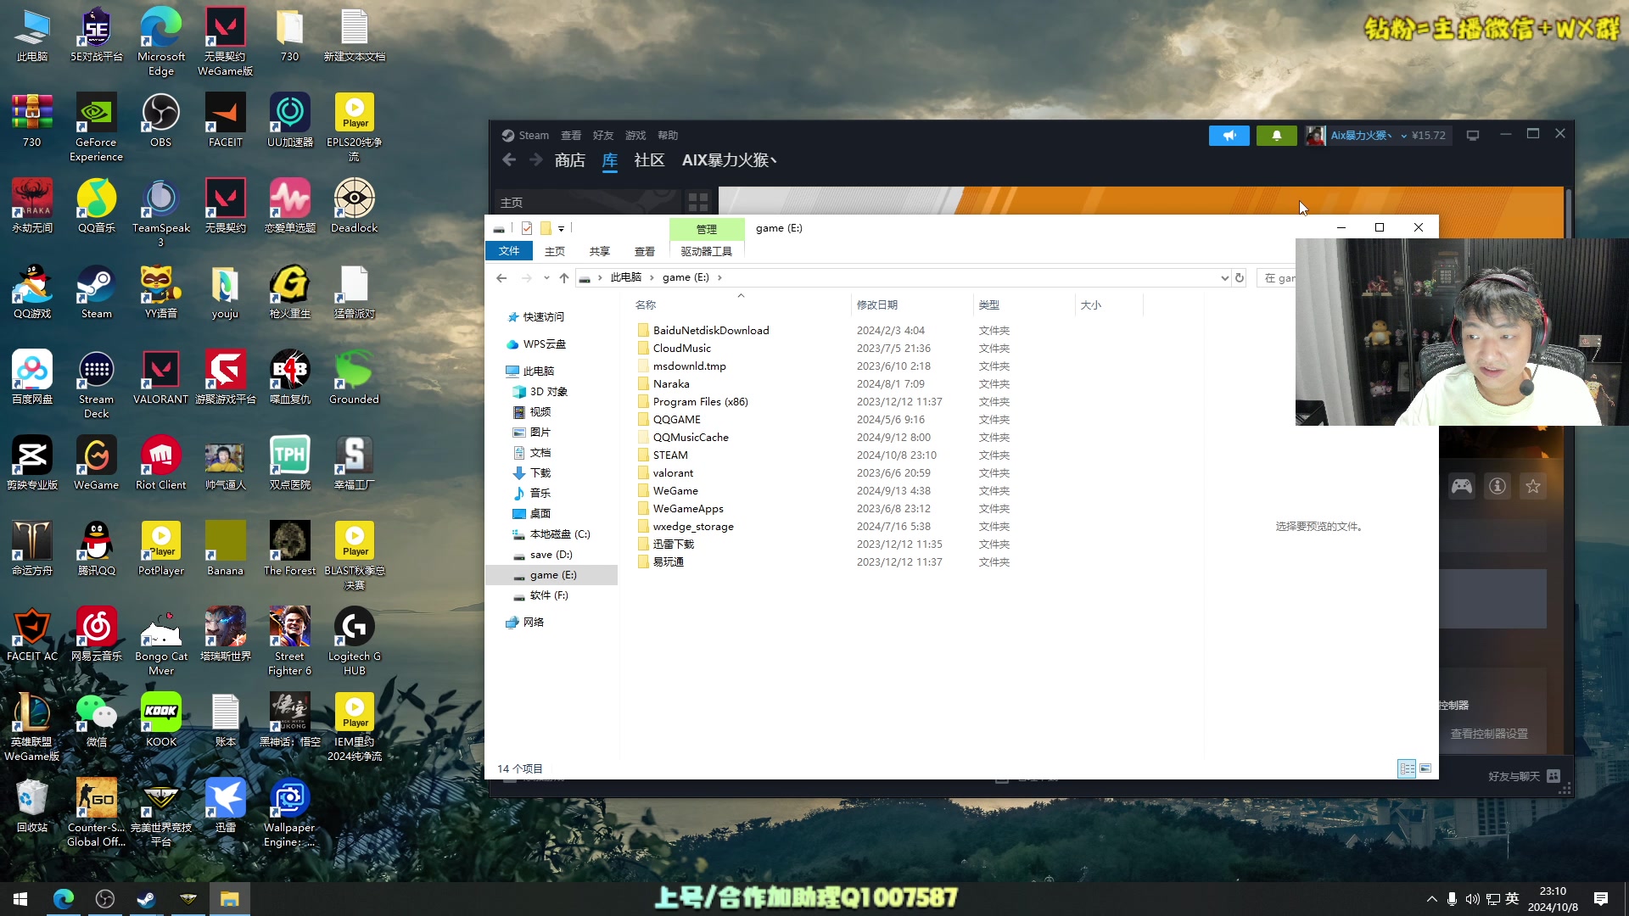Screen dimensions: 1629x916
Task: Open Logitech G HUB desktop icon
Action: point(354,641)
